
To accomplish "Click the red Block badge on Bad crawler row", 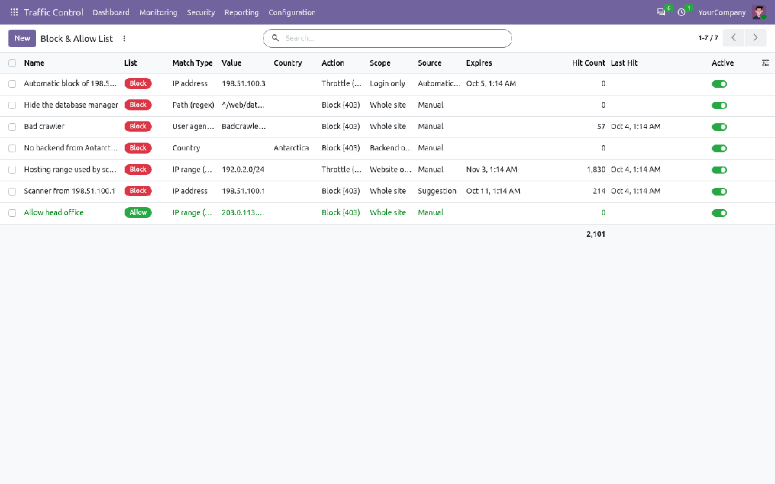I will (138, 126).
